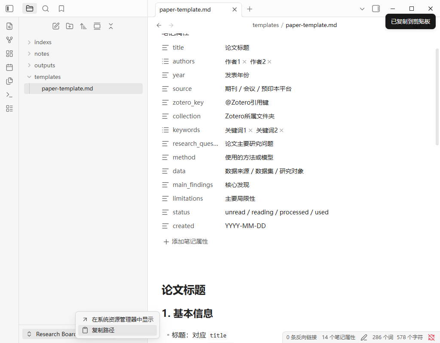
Task: Open graph view from the ribbon
Action: tap(9, 40)
